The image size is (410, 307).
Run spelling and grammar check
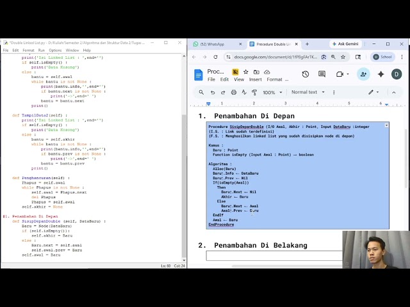244,92
